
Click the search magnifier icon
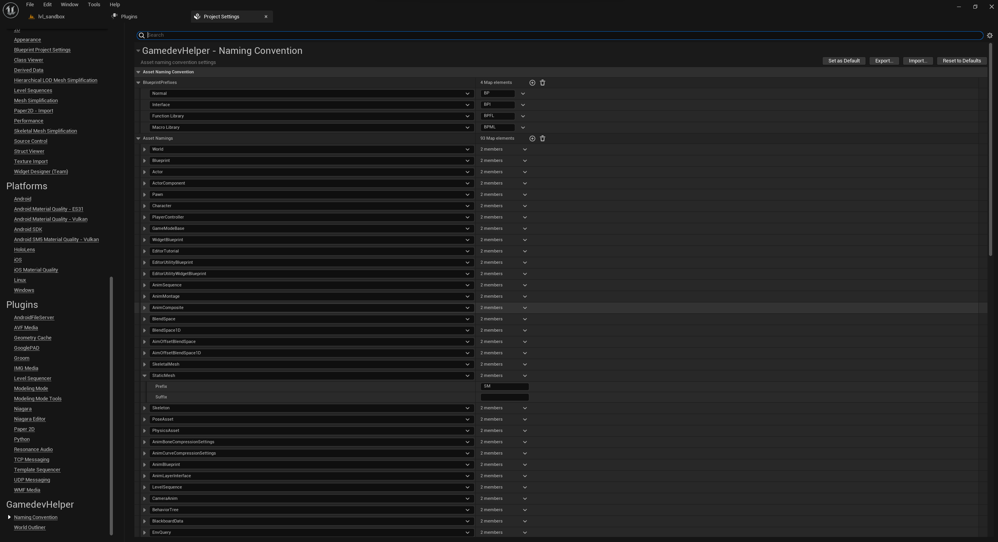point(142,36)
